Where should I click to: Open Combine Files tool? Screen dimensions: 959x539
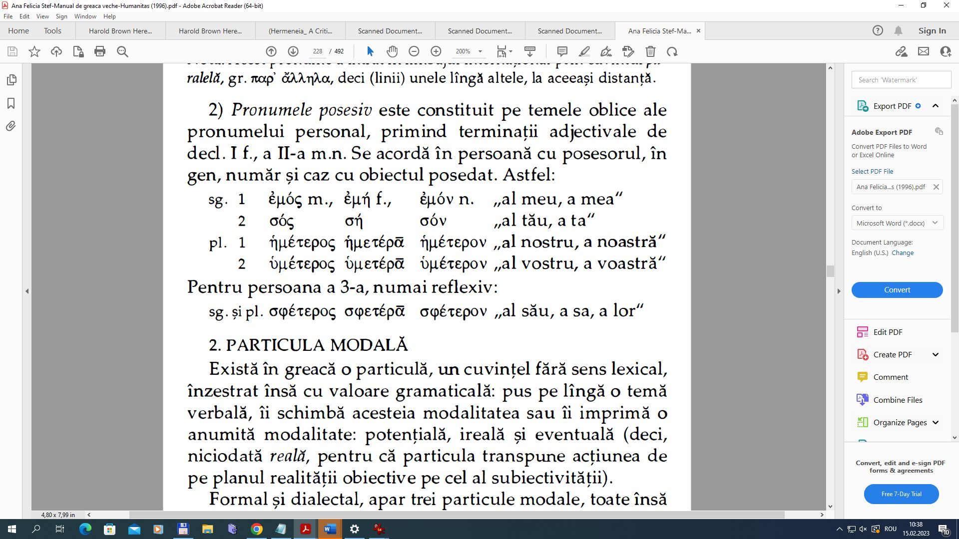click(x=898, y=400)
